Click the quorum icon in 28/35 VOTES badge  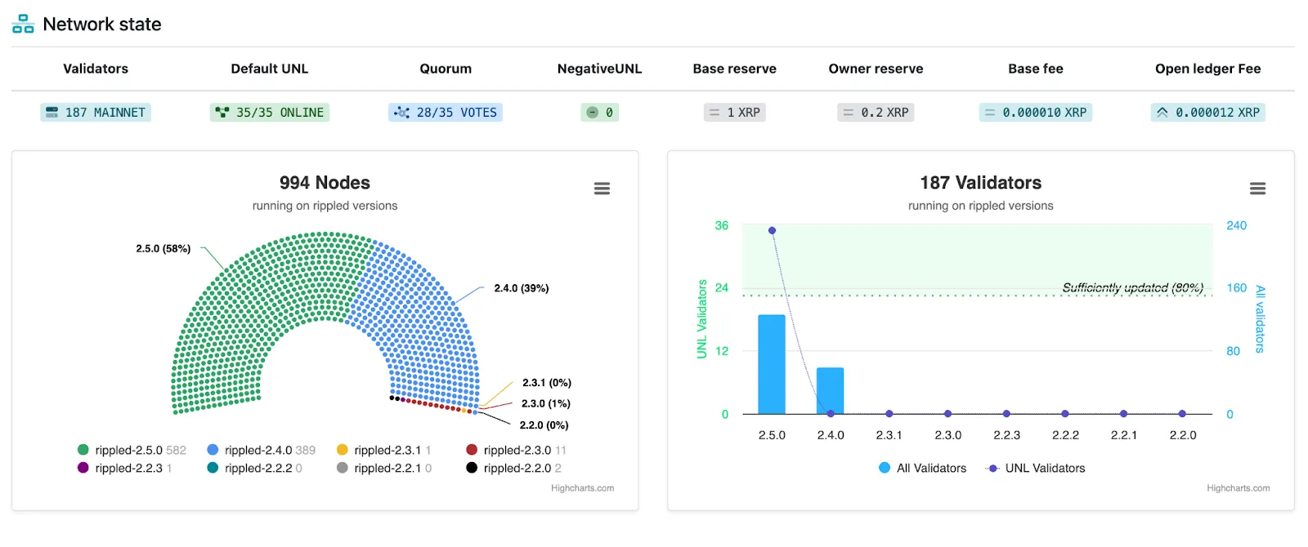[401, 113]
